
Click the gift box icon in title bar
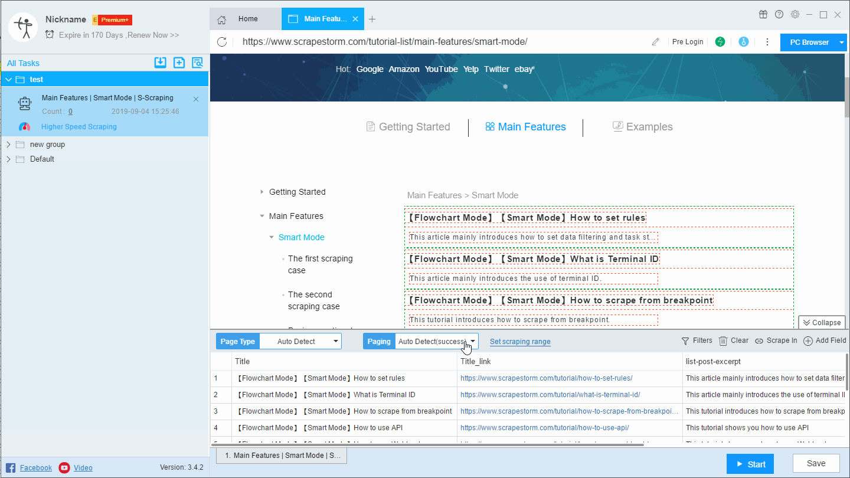763,15
